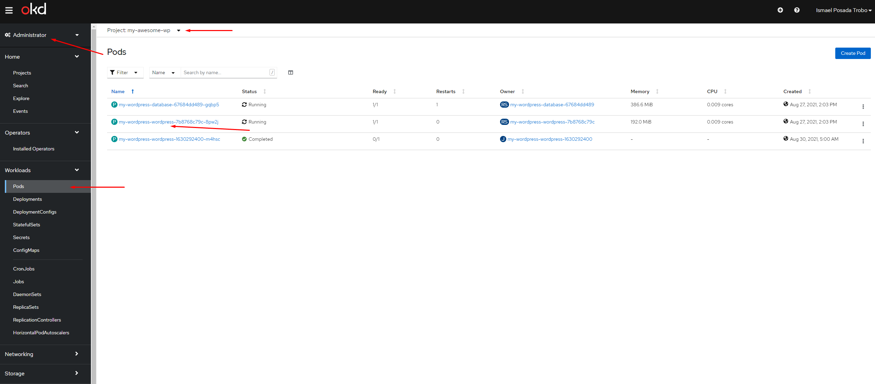Sort pods by Status sort icon
The image size is (875, 384).
tap(265, 91)
